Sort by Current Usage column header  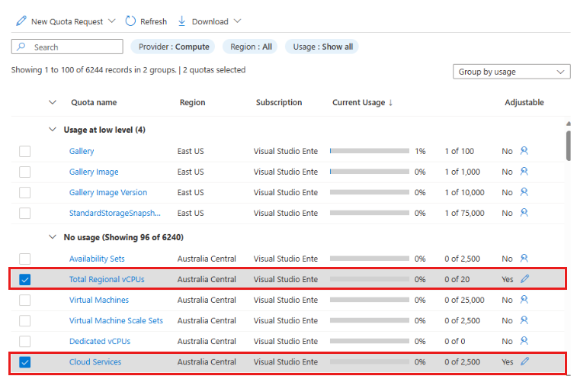point(359,102)
